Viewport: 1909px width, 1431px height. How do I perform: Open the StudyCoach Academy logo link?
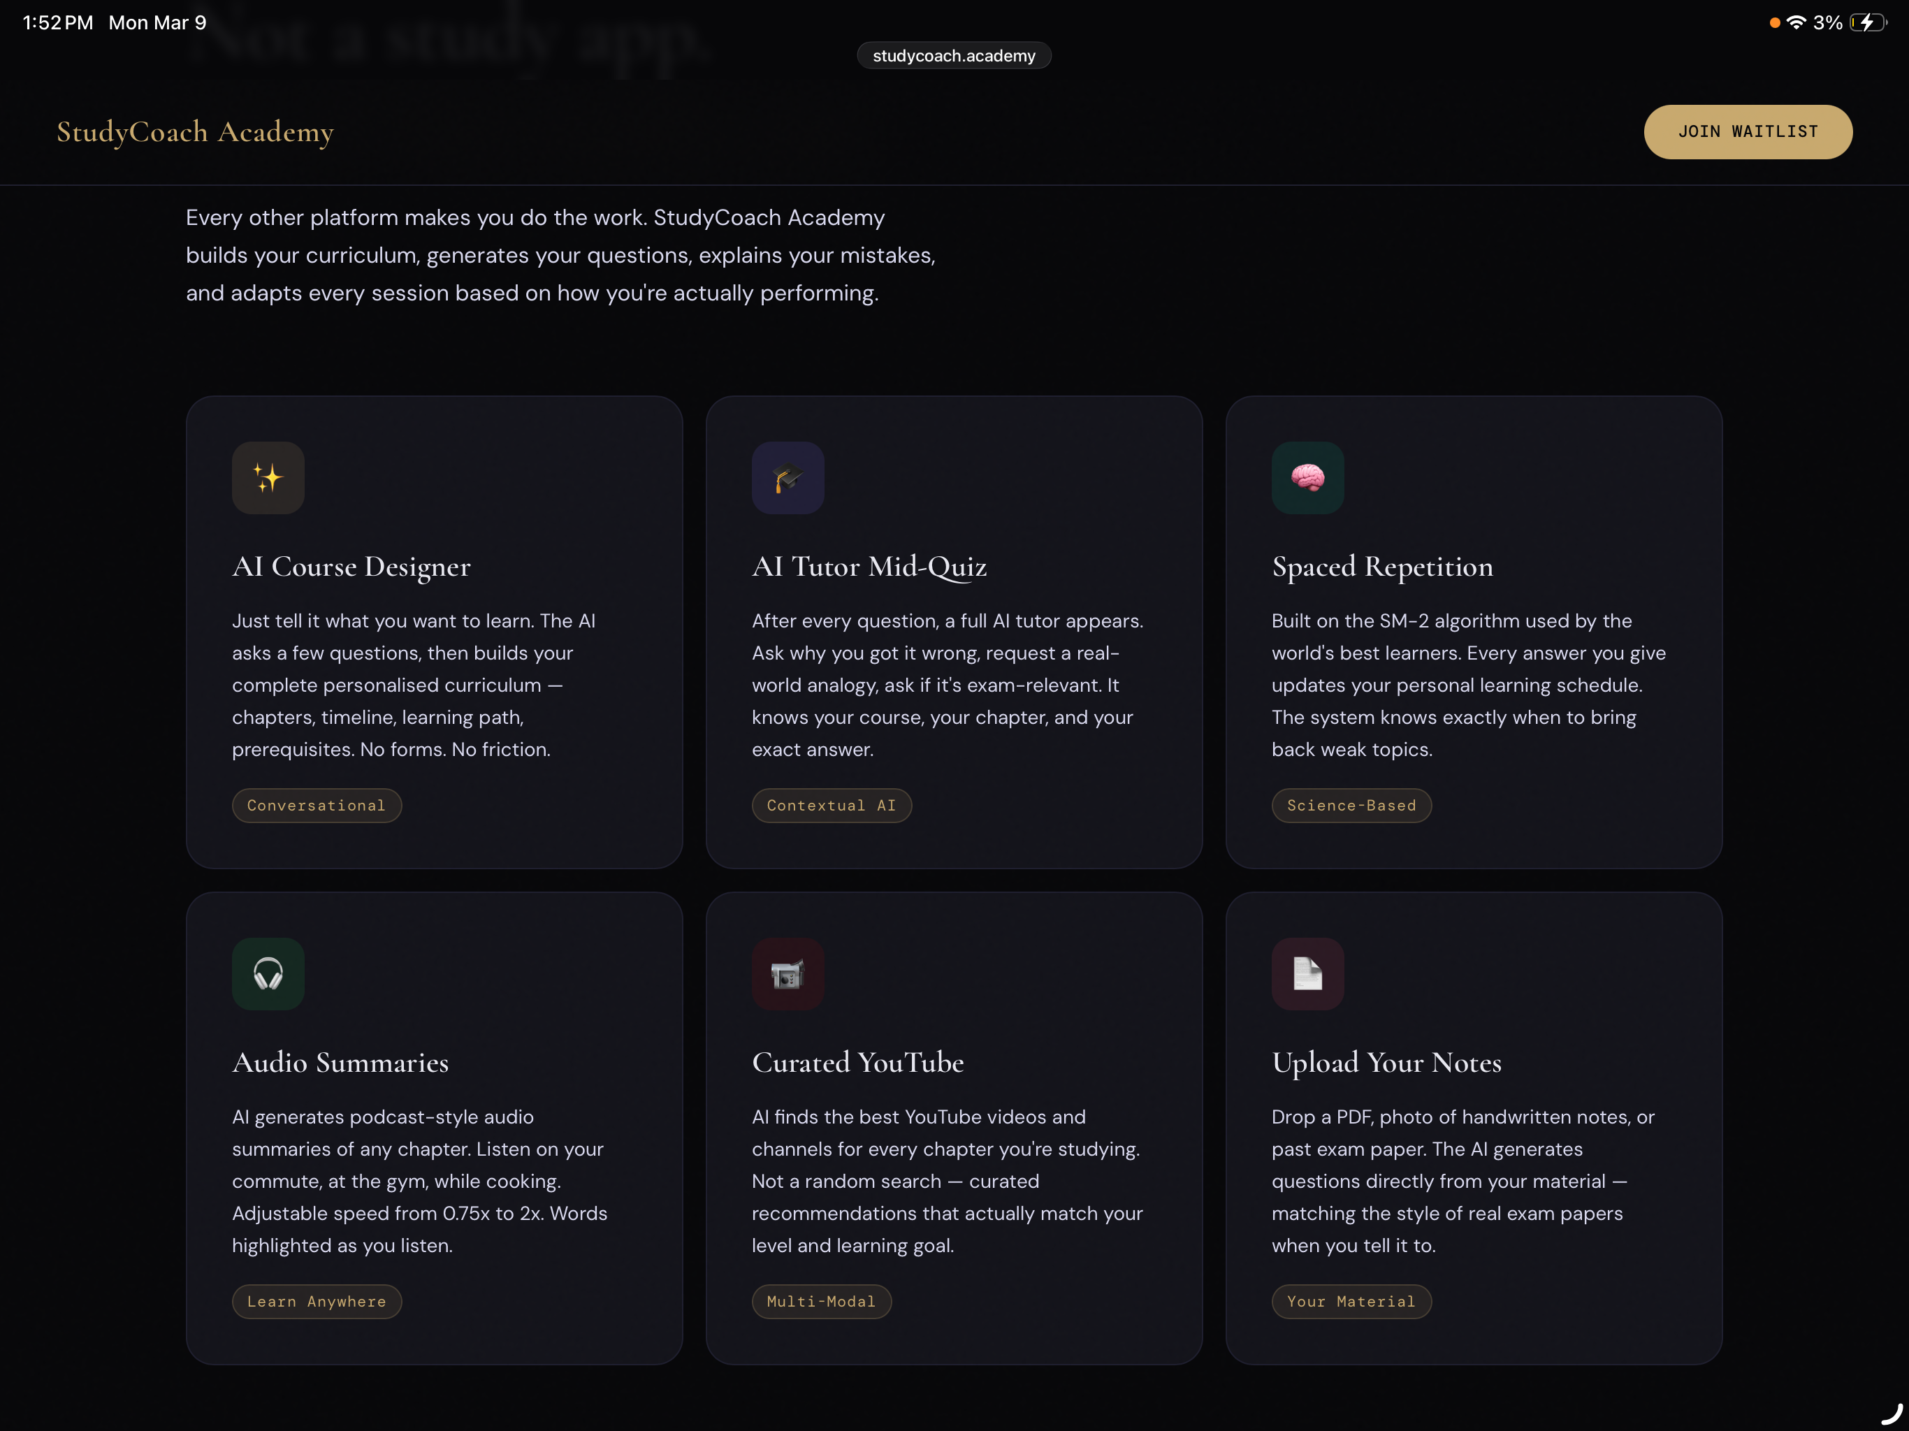(195, 132)
